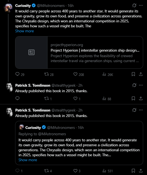Click Grok icon on Tomlinson quote post
Viewport: 147px width, 175px height.
pos(134,110)
